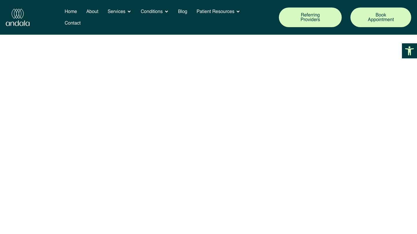Click the Andala petal logo emblem

(18, 14)
